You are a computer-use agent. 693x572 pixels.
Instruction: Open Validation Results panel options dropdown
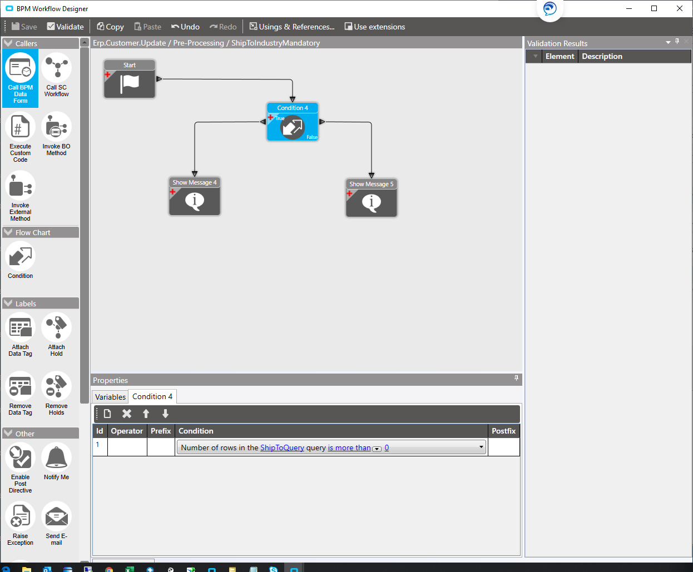click(x=668, y=42)
